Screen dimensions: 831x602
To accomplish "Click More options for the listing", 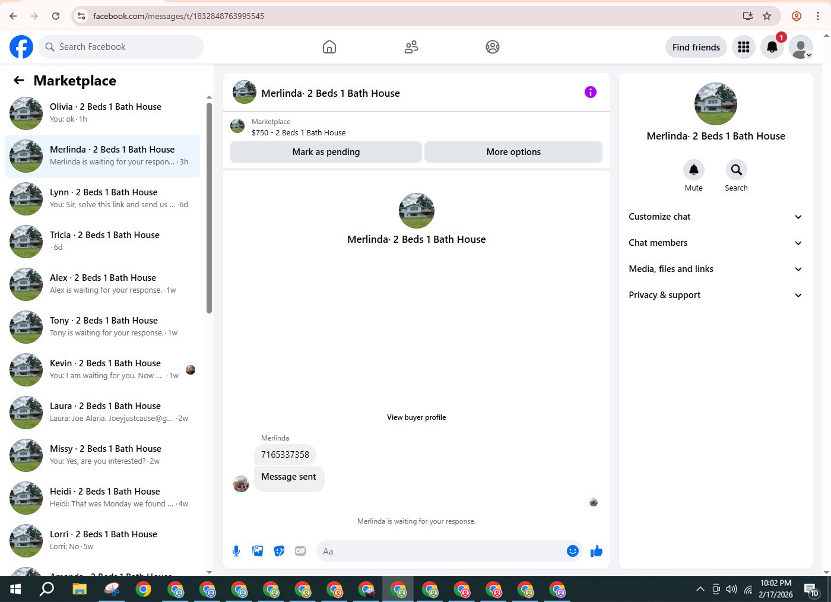I will click(x=513, y=152).
